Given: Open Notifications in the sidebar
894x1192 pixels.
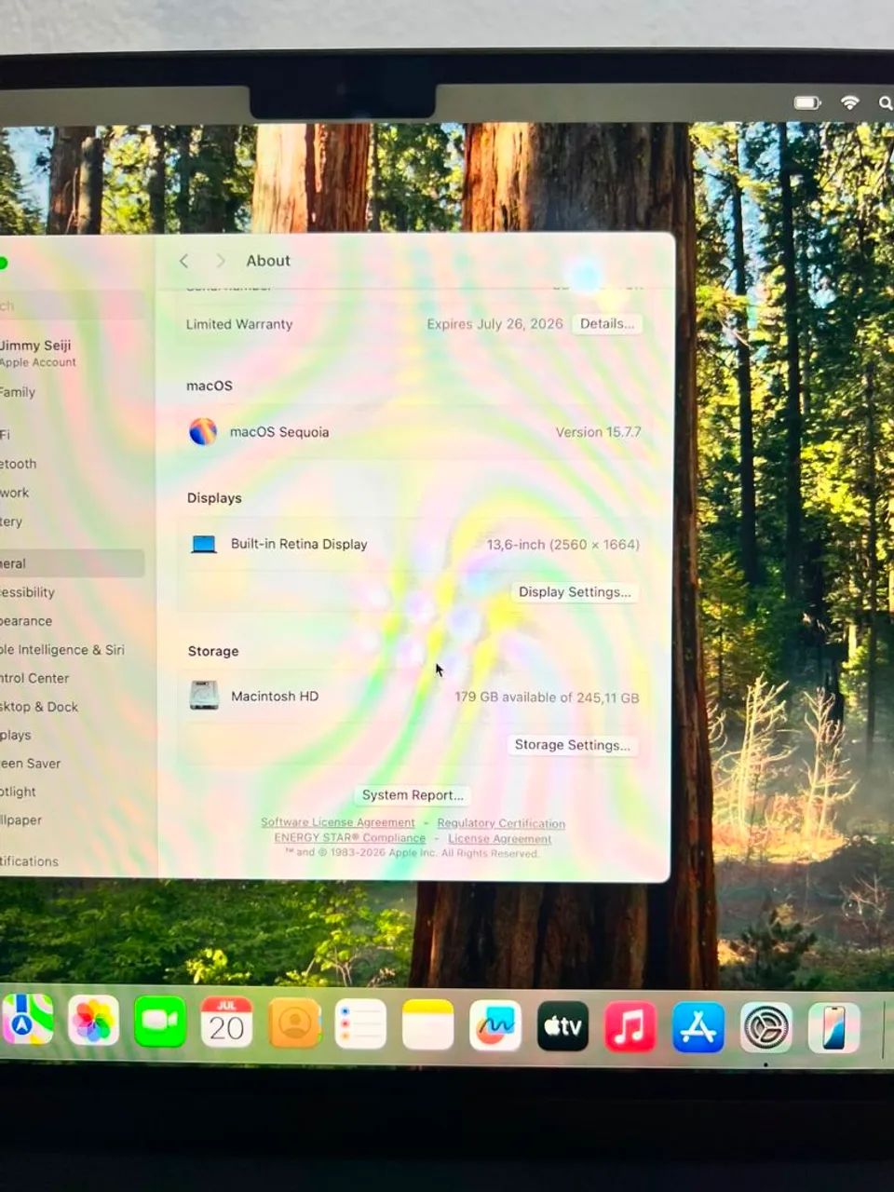Looking at the screenshot, I should [30, 861].
